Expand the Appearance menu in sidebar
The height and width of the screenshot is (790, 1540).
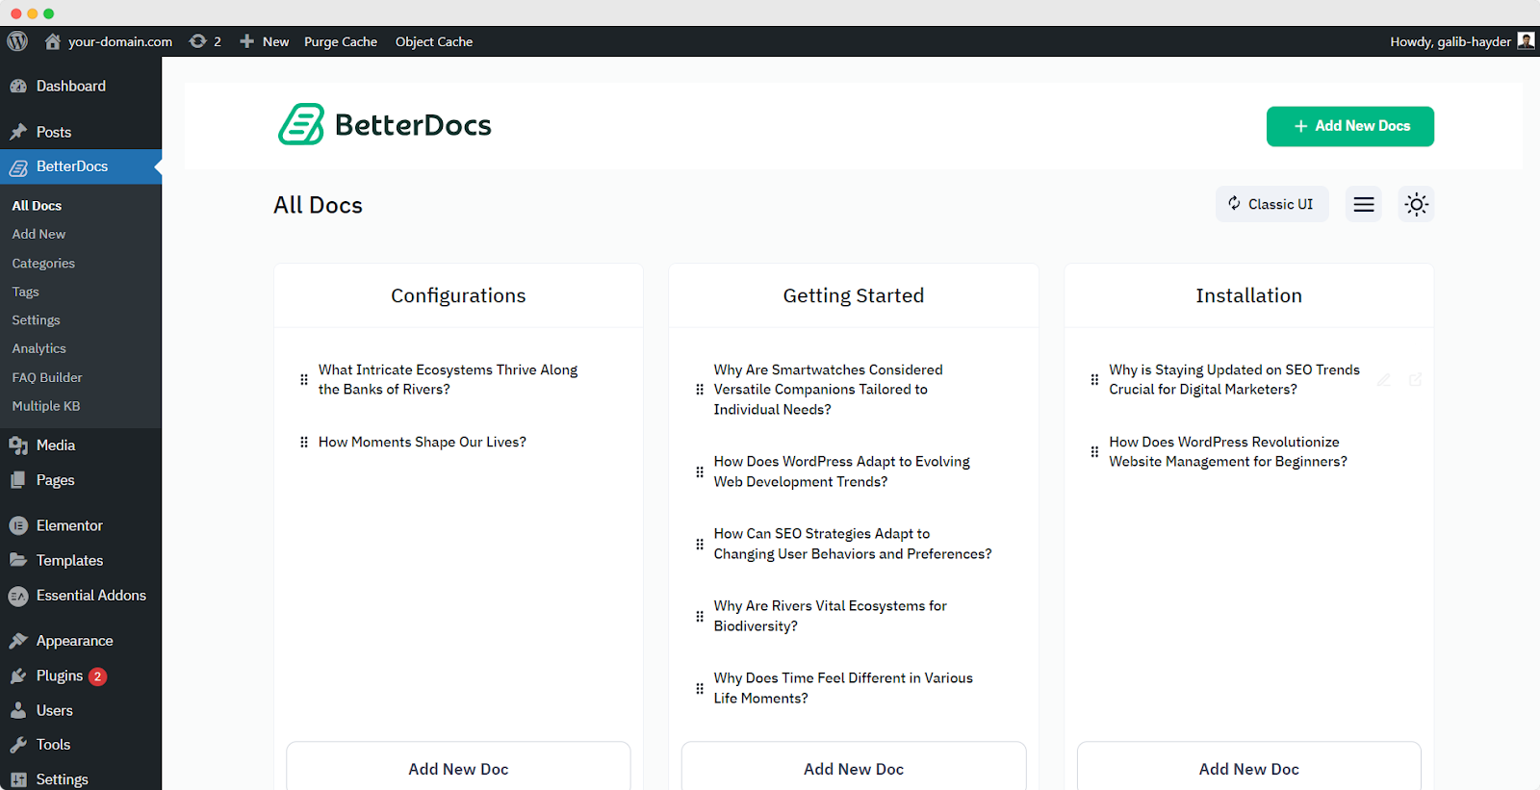[x=74, y=641]
